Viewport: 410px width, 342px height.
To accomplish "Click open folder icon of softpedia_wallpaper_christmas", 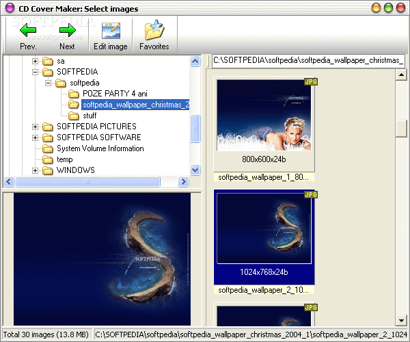I will click(74, 105).
